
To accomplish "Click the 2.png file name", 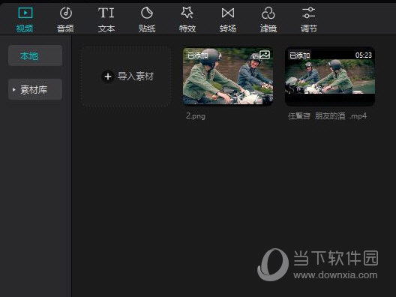I will point(196,116).
